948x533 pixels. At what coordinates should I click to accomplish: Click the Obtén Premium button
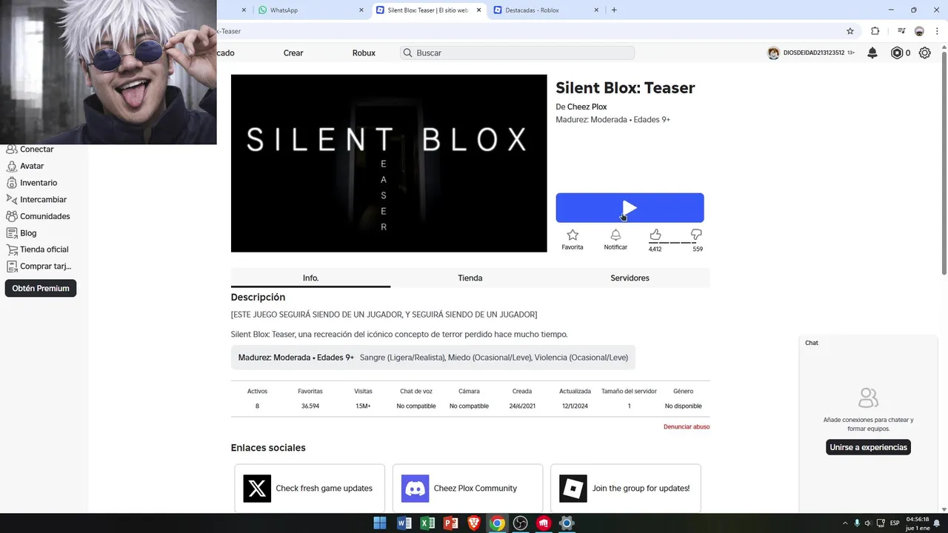pos(41,289)
